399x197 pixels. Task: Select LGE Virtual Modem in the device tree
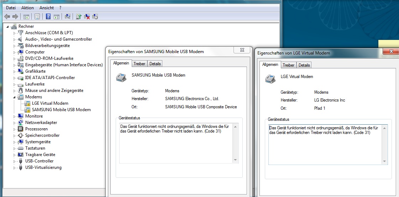point(50,103)
